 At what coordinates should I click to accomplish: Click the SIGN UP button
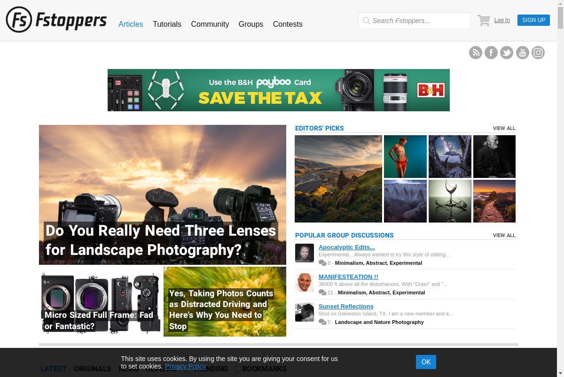533,20
